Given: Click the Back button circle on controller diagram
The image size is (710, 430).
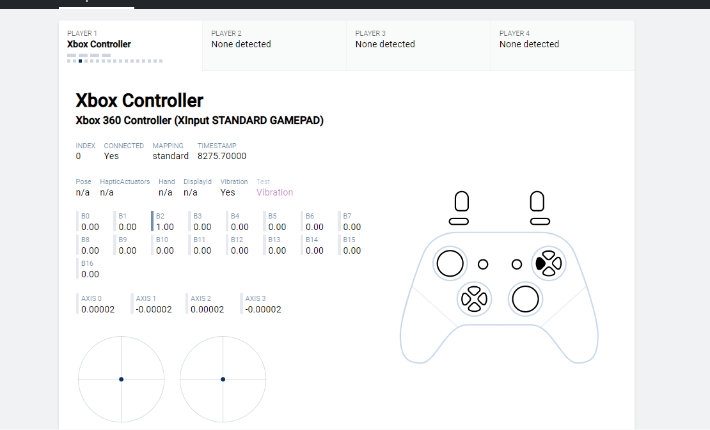Looking at the screenshot, I should [483, 264].
